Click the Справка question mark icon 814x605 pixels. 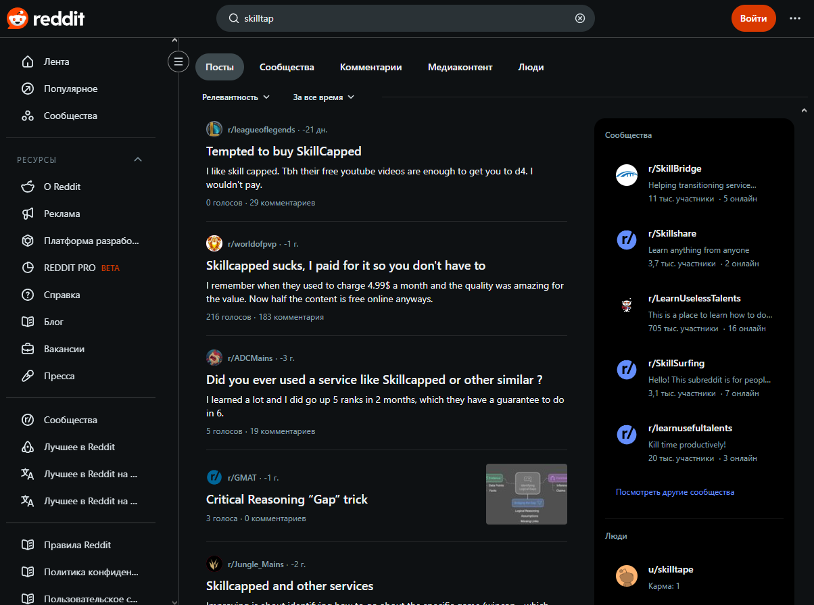coord(28,295)
